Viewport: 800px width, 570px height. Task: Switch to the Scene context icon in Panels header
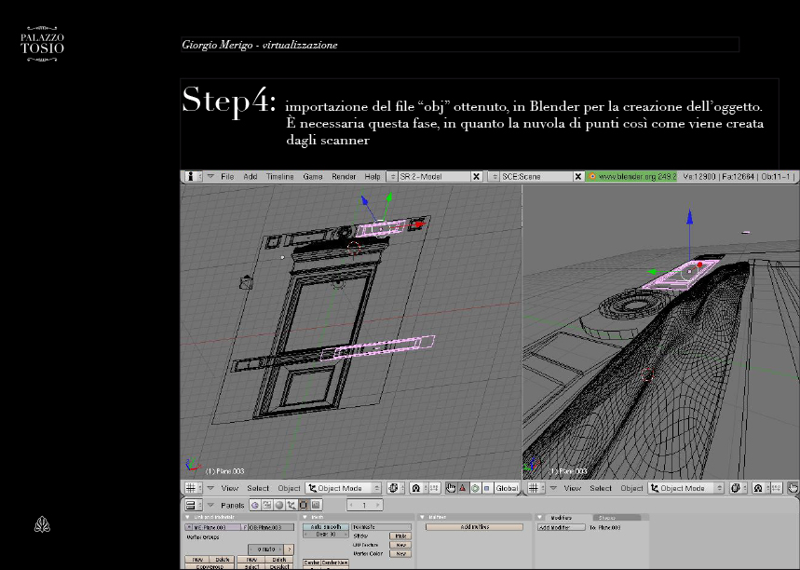point(316,505)
